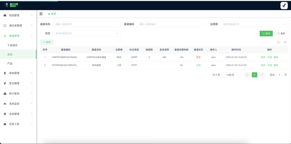Click the 系统工具 toolbox icon
This screenshot has height=144, width=291.
[5, 124]
